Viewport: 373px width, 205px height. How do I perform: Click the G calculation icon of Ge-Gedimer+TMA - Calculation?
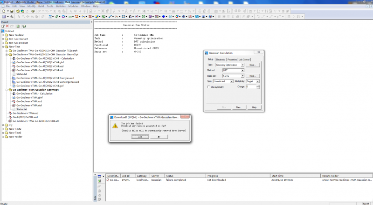[x=14, y=93]
